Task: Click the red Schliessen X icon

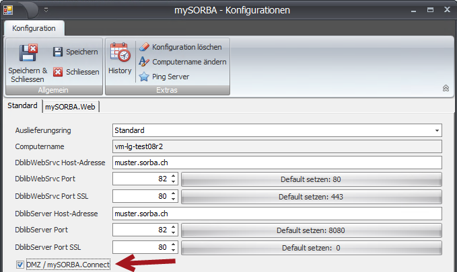Action: (x=58, y=72)
